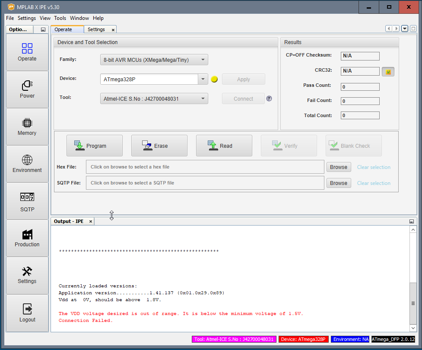Click the Fail Count field

pos(360,101)
